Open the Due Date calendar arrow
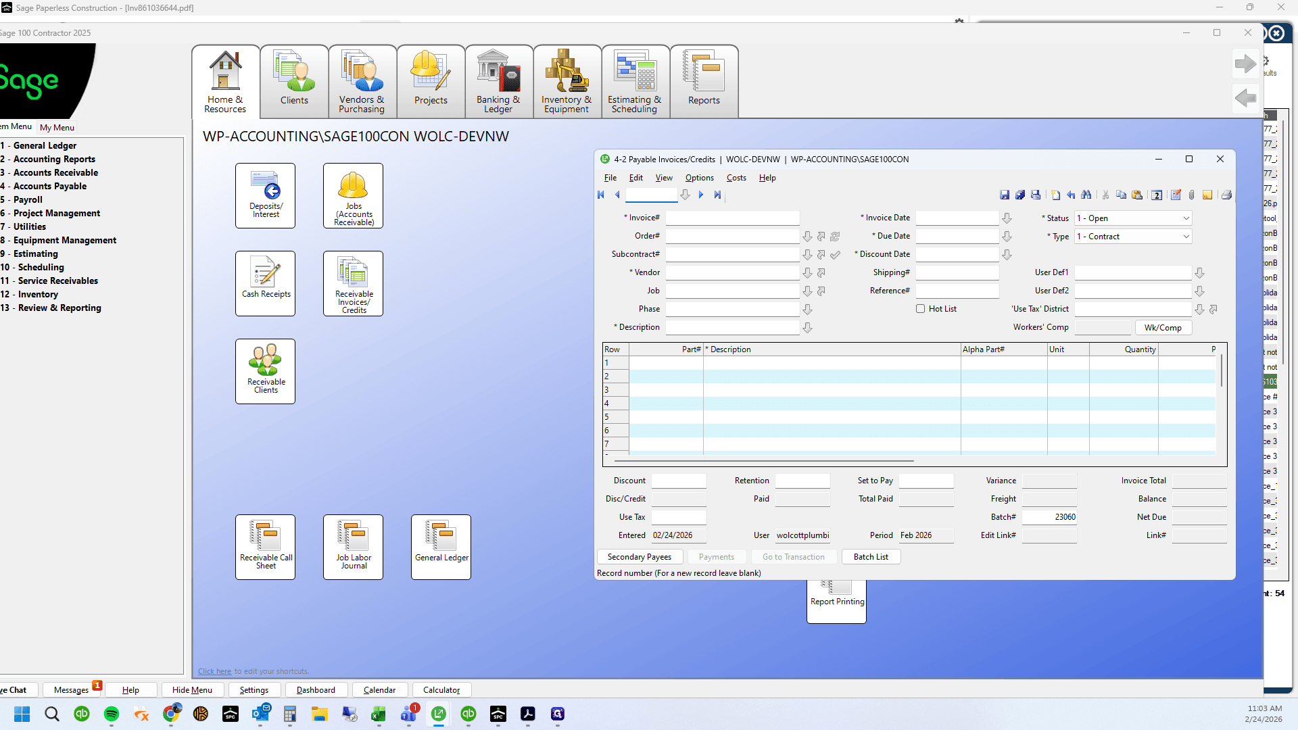 (1007, 237)
